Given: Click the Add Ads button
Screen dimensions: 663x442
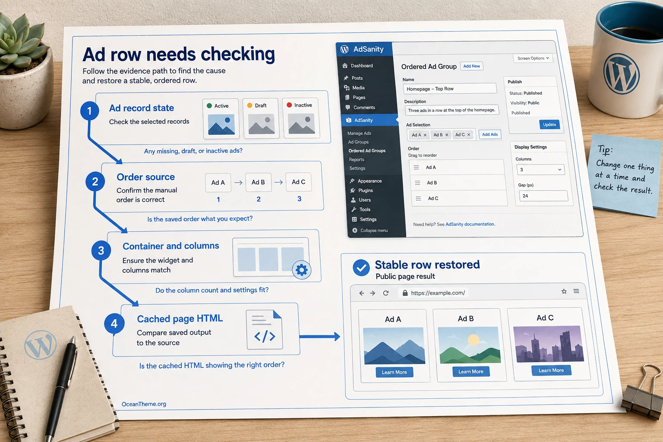Looking at the screenshot, I should click(x=490, y=134).
